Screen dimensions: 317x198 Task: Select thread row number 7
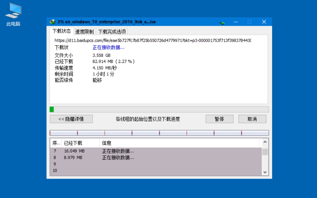tap(156, 151)
